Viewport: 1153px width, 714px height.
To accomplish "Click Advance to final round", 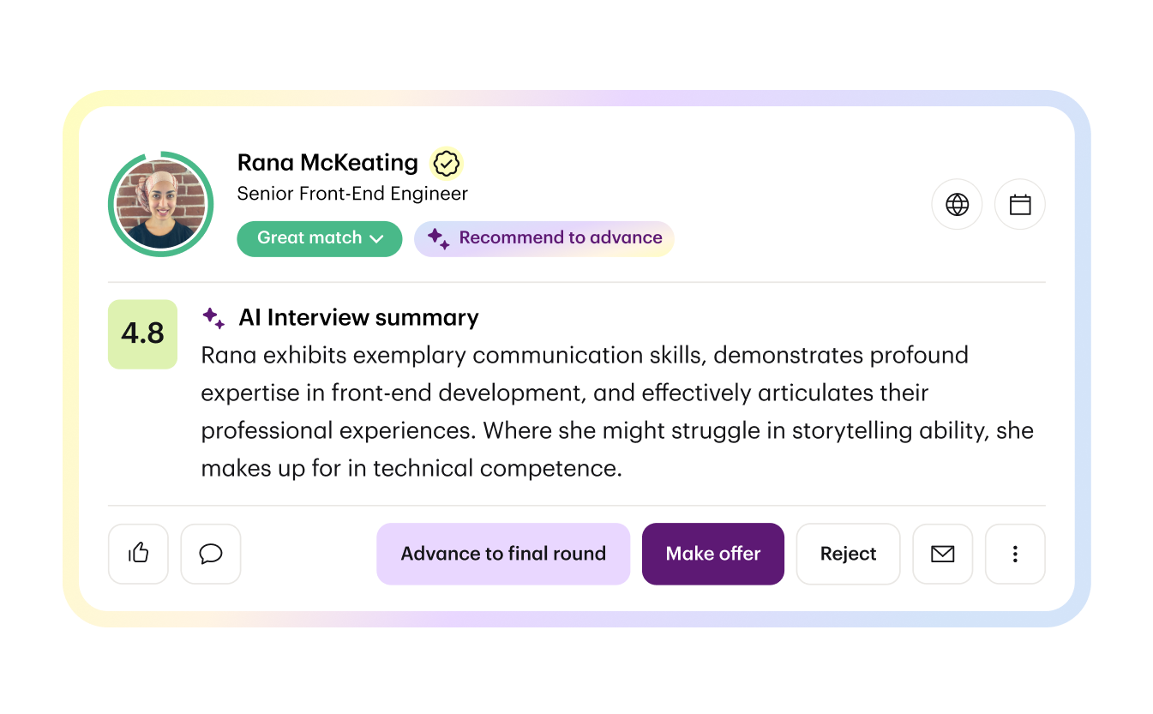I will pos(502,554).
